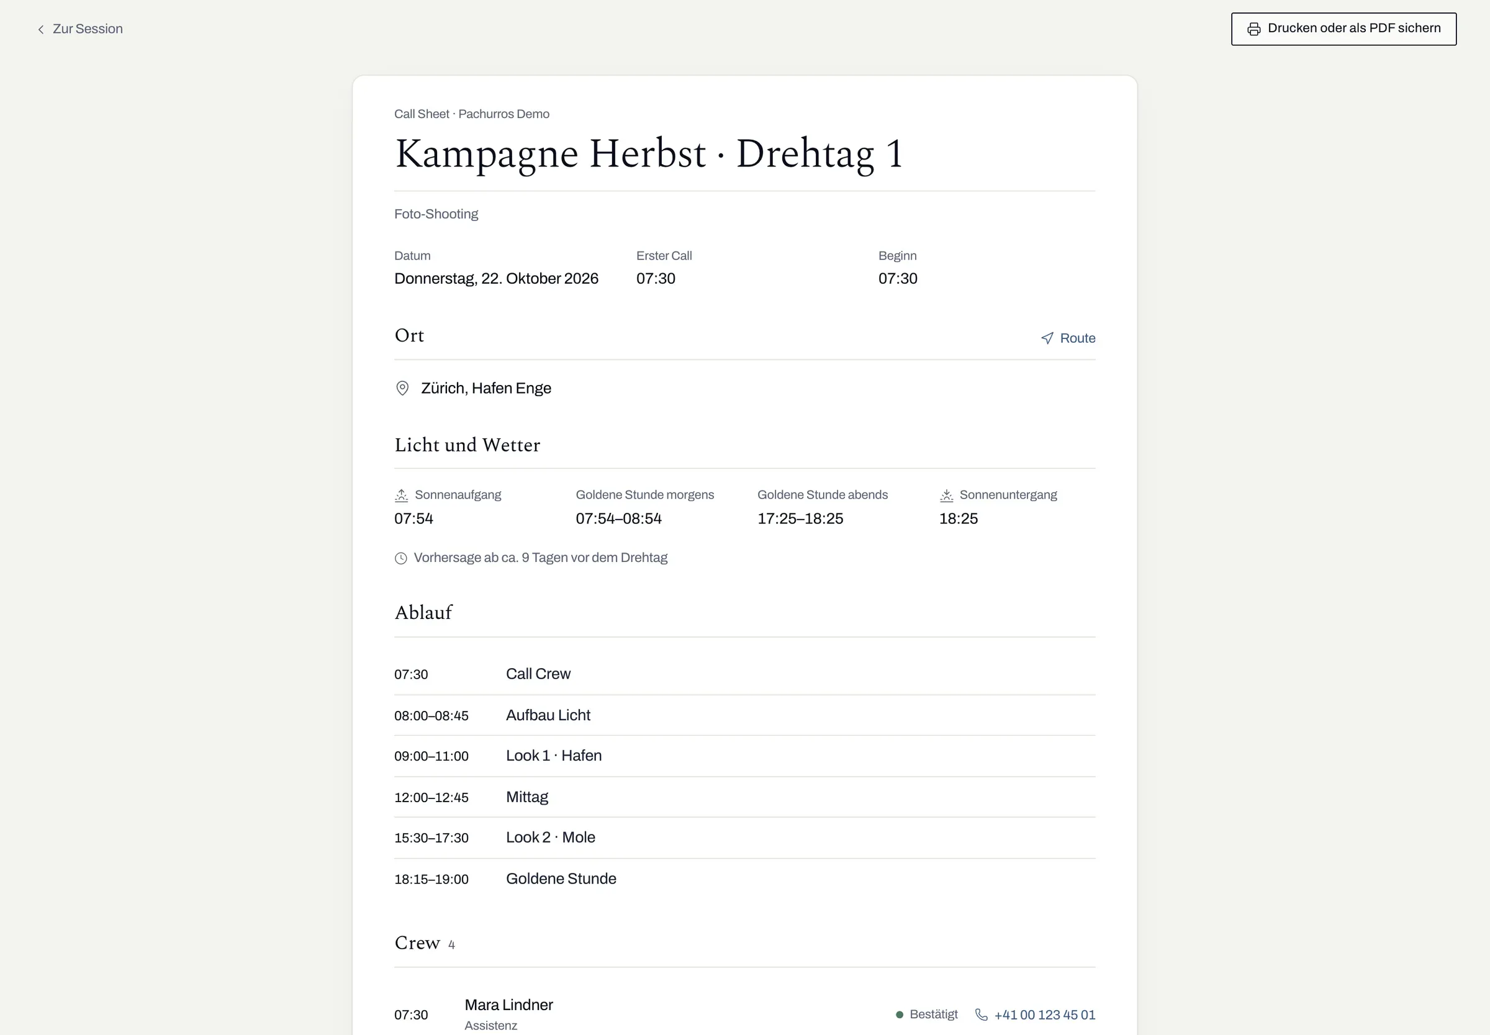This screenshot has width=1490, height=1035.
Task: Click the Erster Call time value 07:30
Action: click(656, 278)
